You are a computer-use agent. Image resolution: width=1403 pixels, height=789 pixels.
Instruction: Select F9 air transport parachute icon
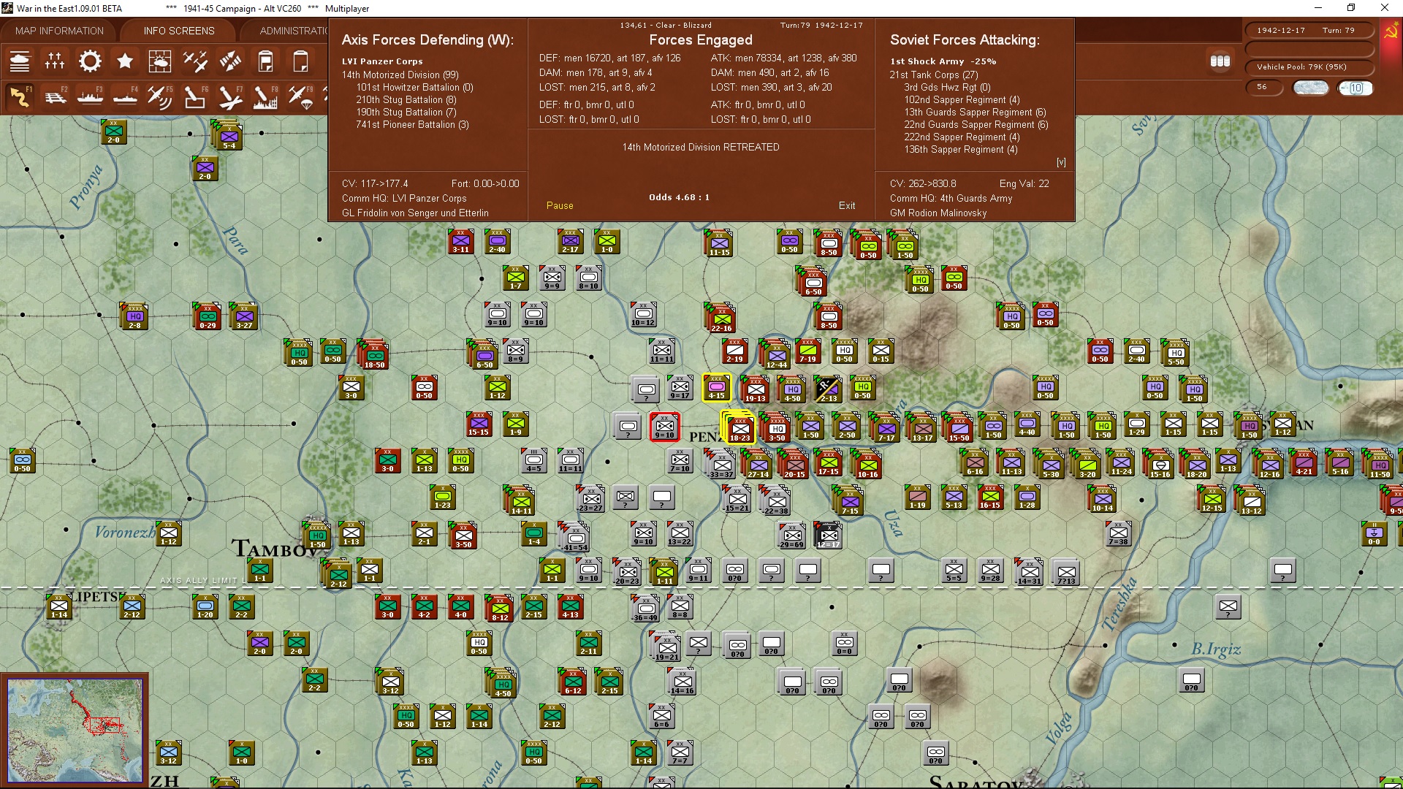[300, 96]
